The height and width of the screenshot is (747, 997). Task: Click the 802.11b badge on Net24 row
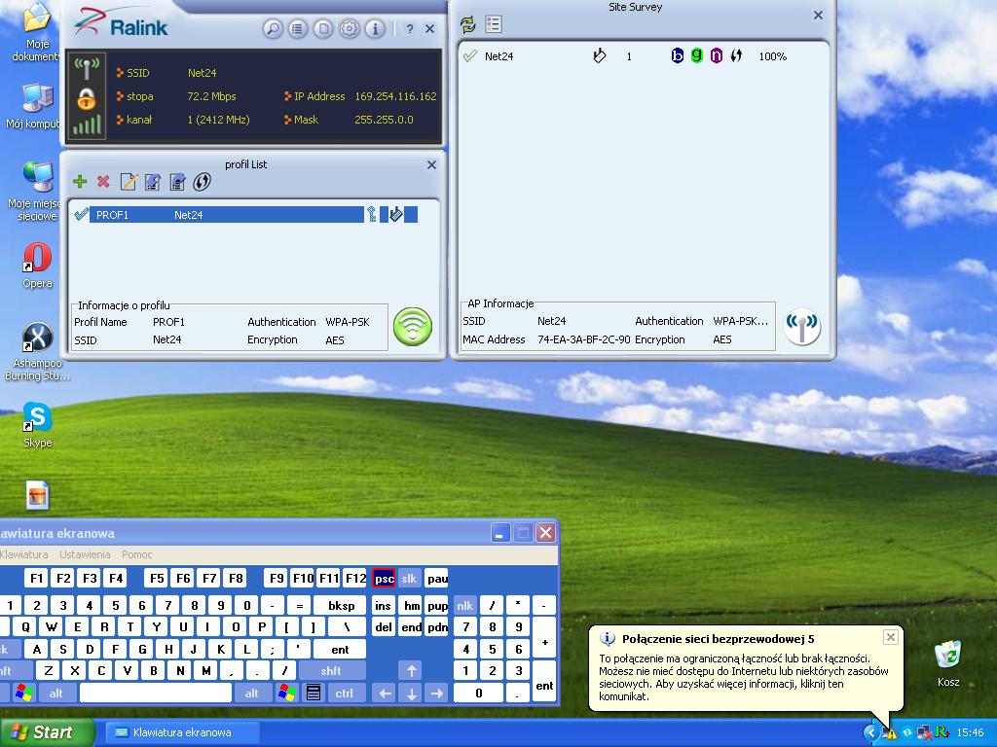pyautogui.click(x=678, y=55)
